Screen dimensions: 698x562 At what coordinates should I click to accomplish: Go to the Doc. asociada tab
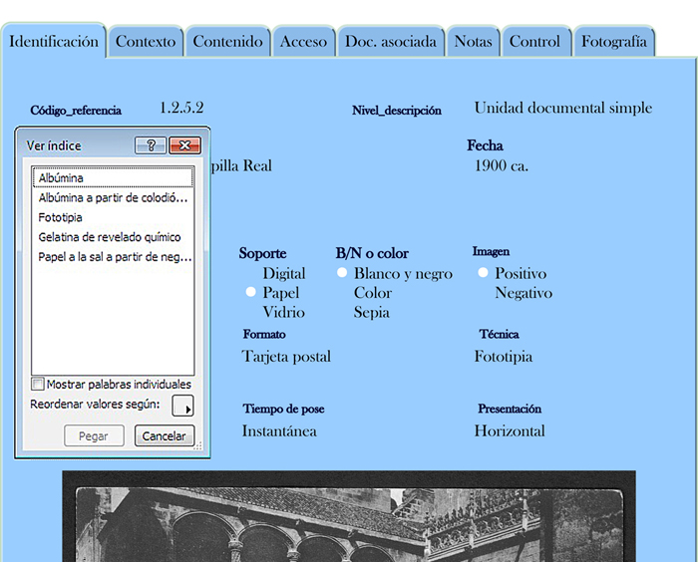pos(391,42)
